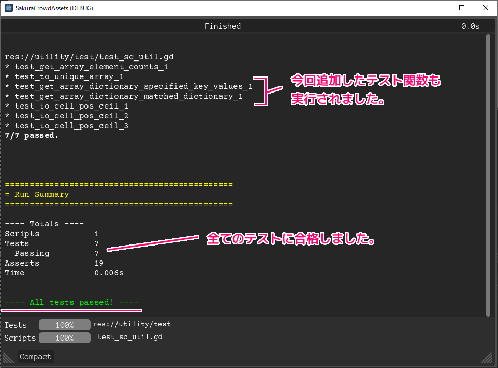The width and height of the screenshot is (498, 368).
Task: Click the Finished status label
Action: [x=222, y=26]
